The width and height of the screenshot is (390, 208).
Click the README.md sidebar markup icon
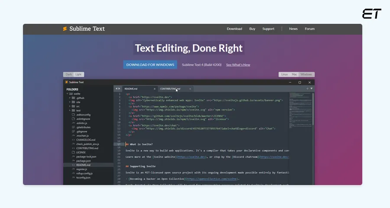point(73,165)
